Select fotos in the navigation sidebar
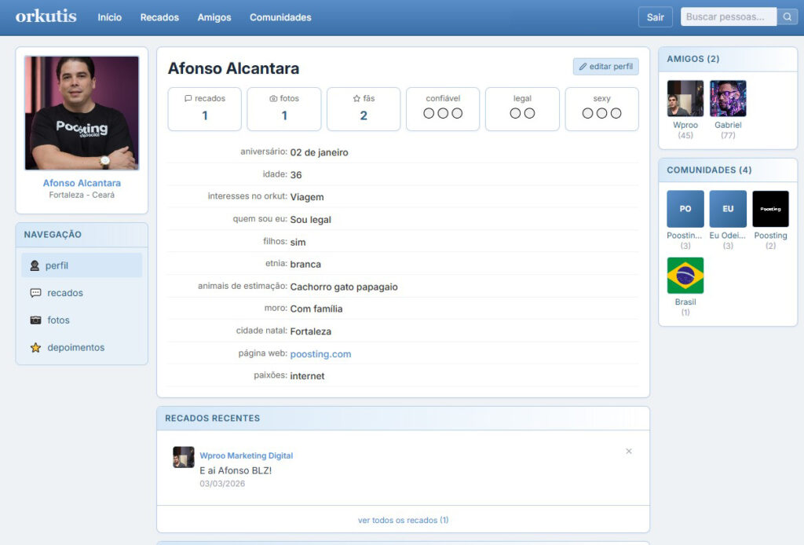Viewport: 804px width, 545px height. (x=58, y=320)
